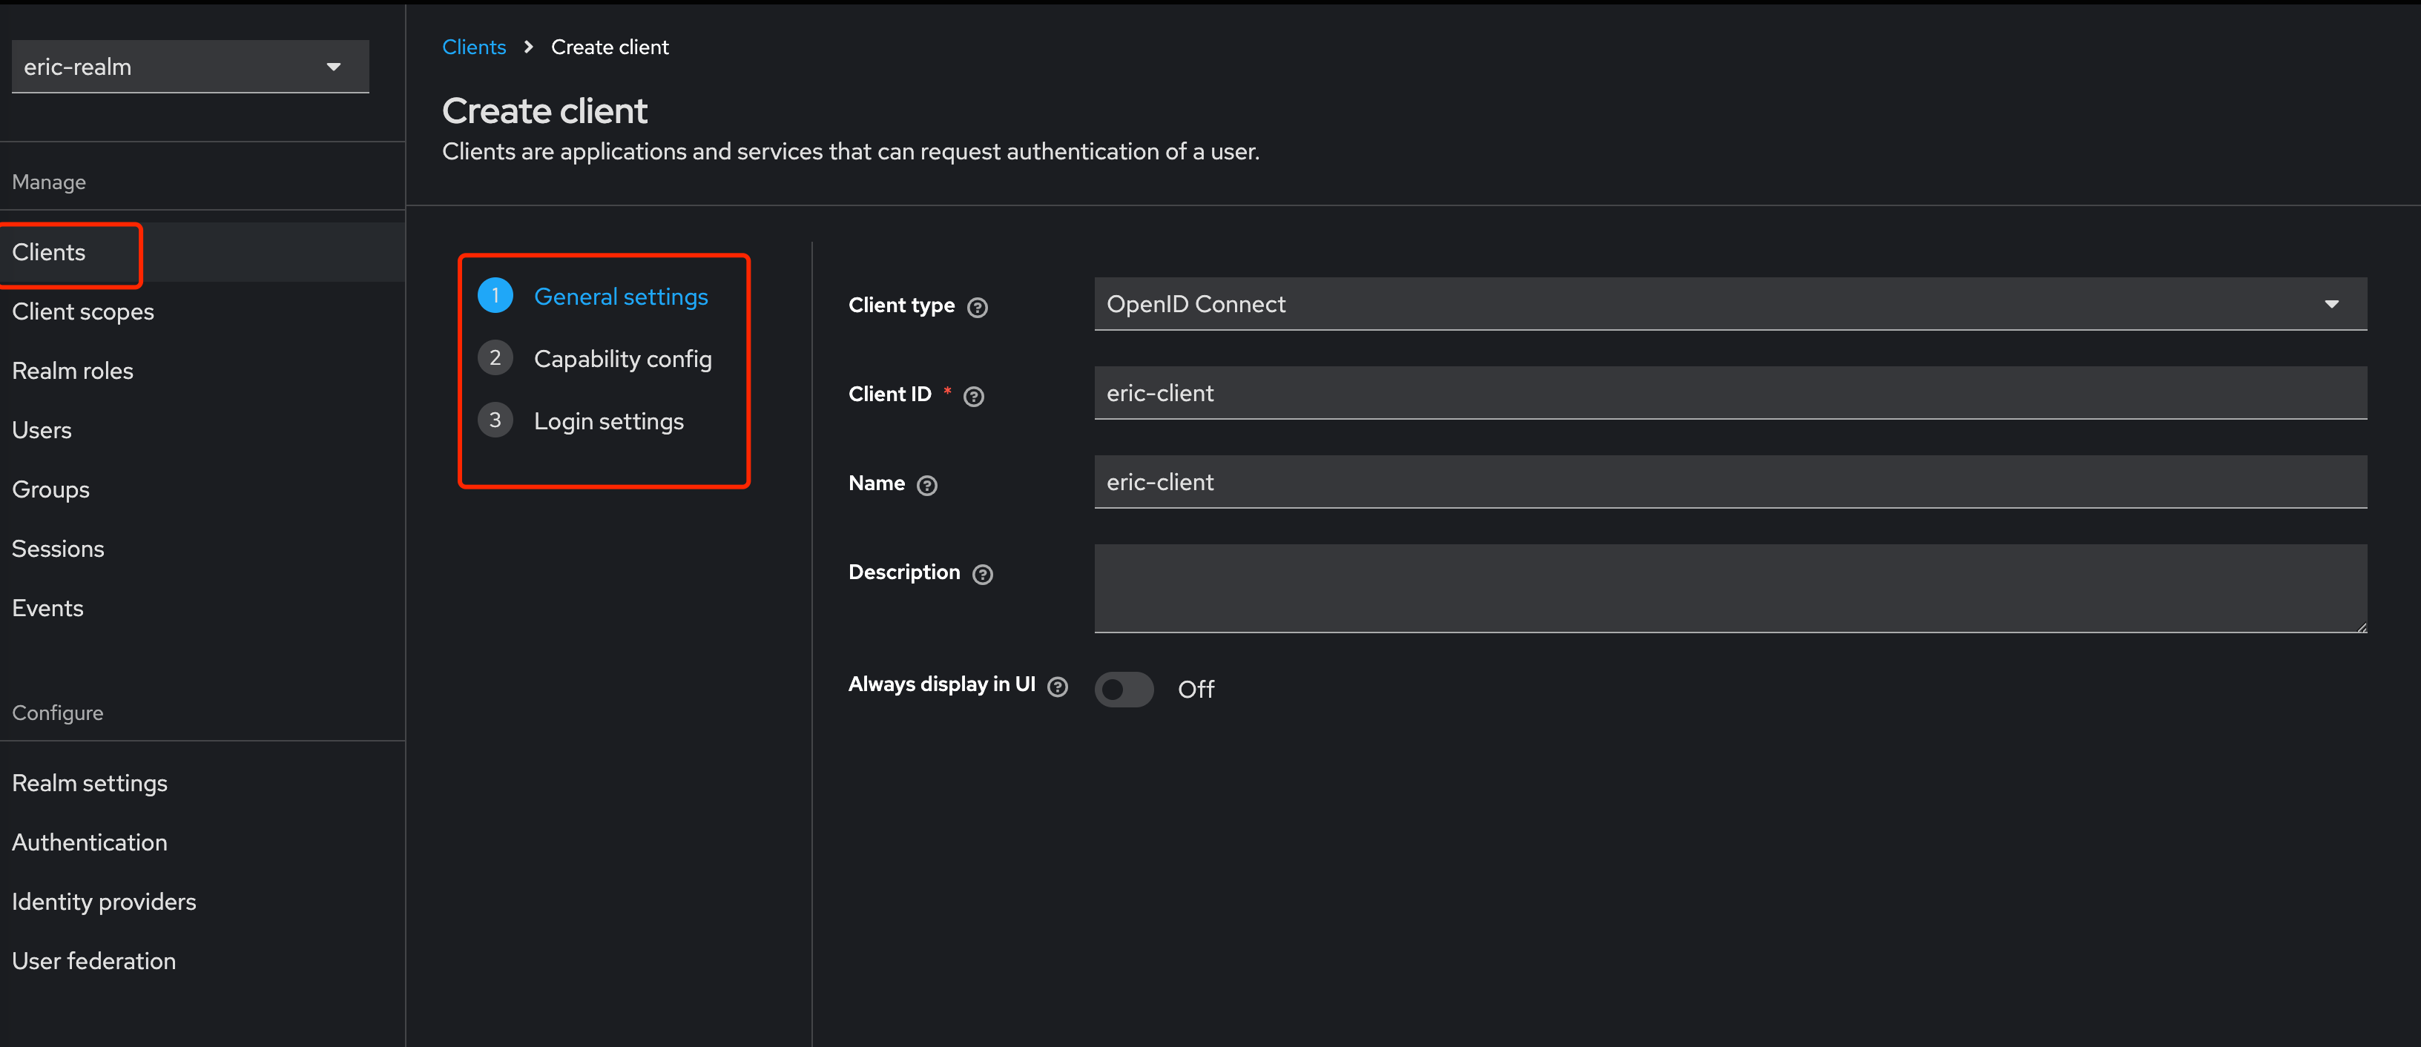Toggle the Always display in UI switch
This screenshot has height=1047, width=2421.
[x=1123, y=689]
